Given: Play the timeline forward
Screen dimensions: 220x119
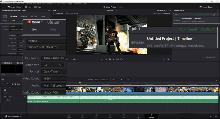Looking at the screenshot, I should tap(114, 59).
